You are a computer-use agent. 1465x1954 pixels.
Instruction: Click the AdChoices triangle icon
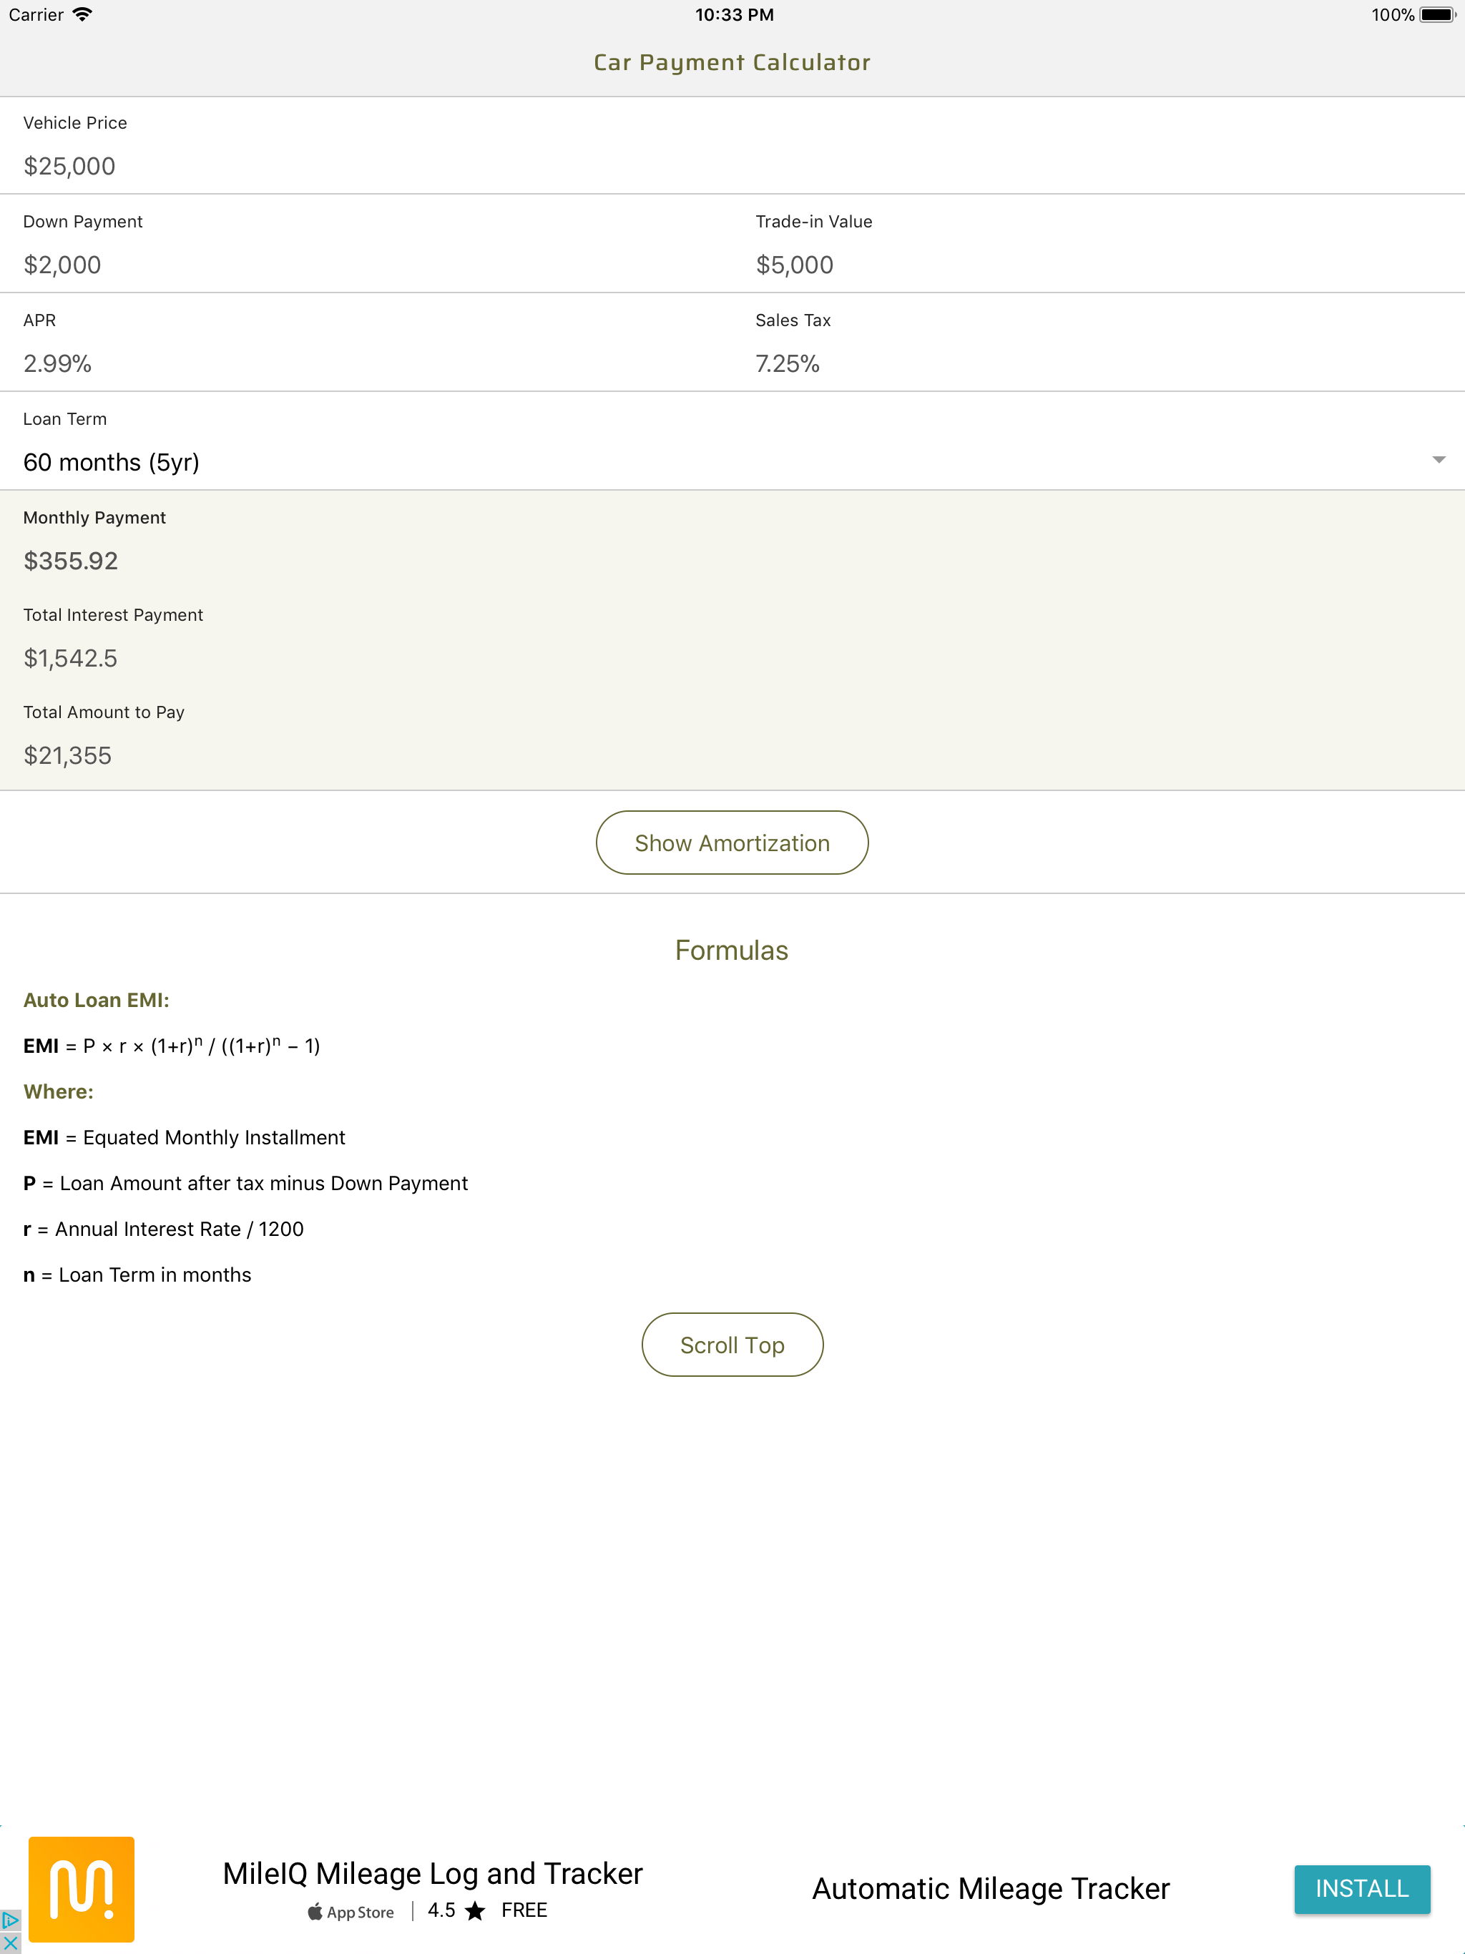pyautogui.click(x=10, y=1920)
